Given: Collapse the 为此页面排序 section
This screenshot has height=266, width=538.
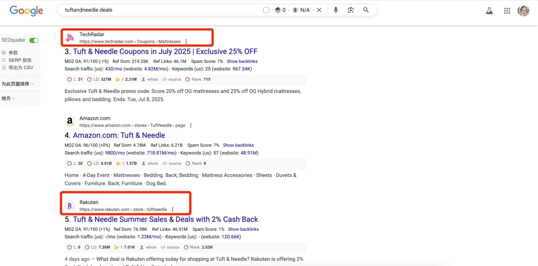Looking at the screenshot, I should click(17, 84).
